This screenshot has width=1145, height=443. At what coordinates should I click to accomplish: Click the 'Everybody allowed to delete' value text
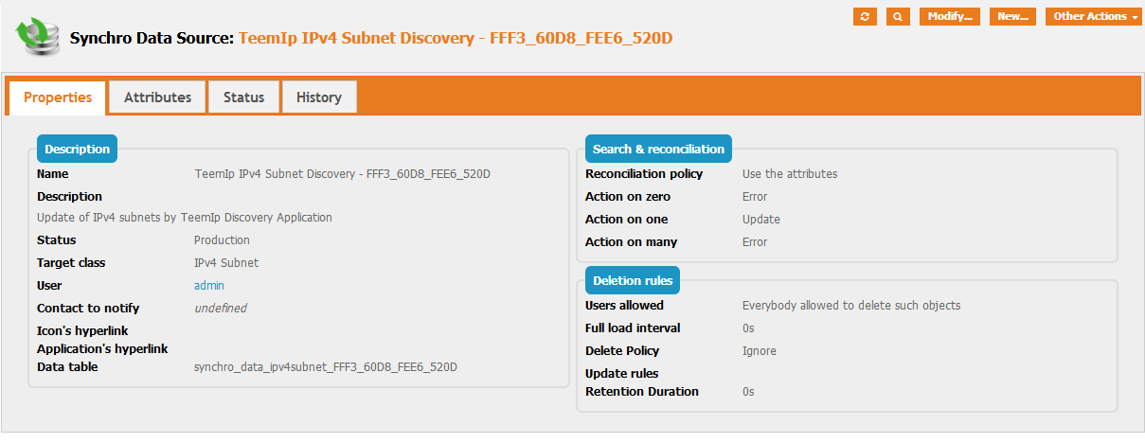coord(850,305)
